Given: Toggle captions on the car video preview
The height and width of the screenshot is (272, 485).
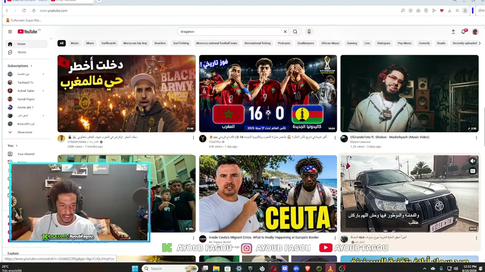Looking at the screenshot, I should (473, 171).
